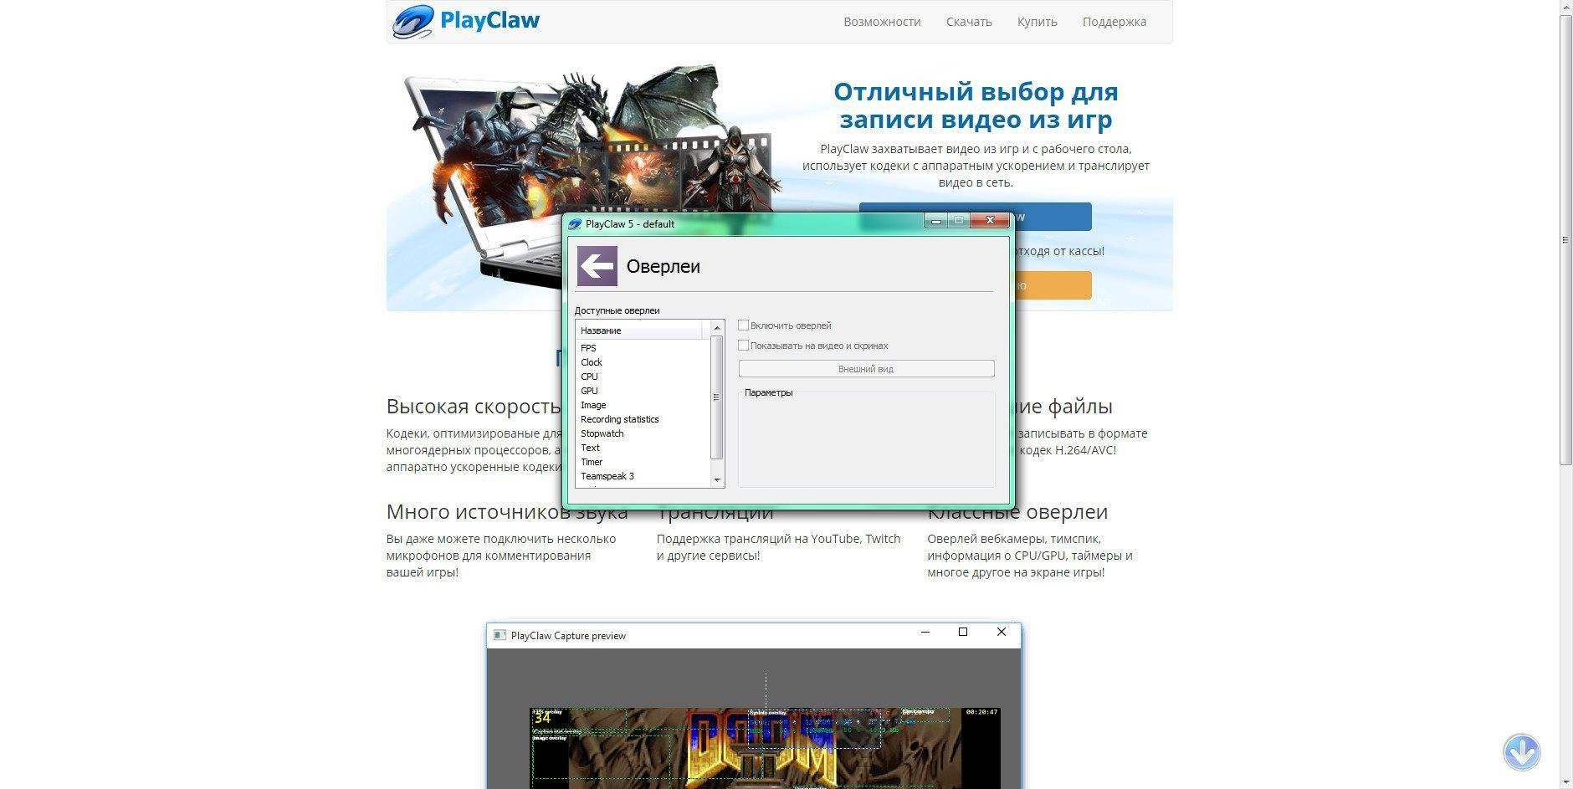The width and height of the screenshot is (1573, 789).
Task: Click the Классные оверлеи heading
Action: point(1017,511)
